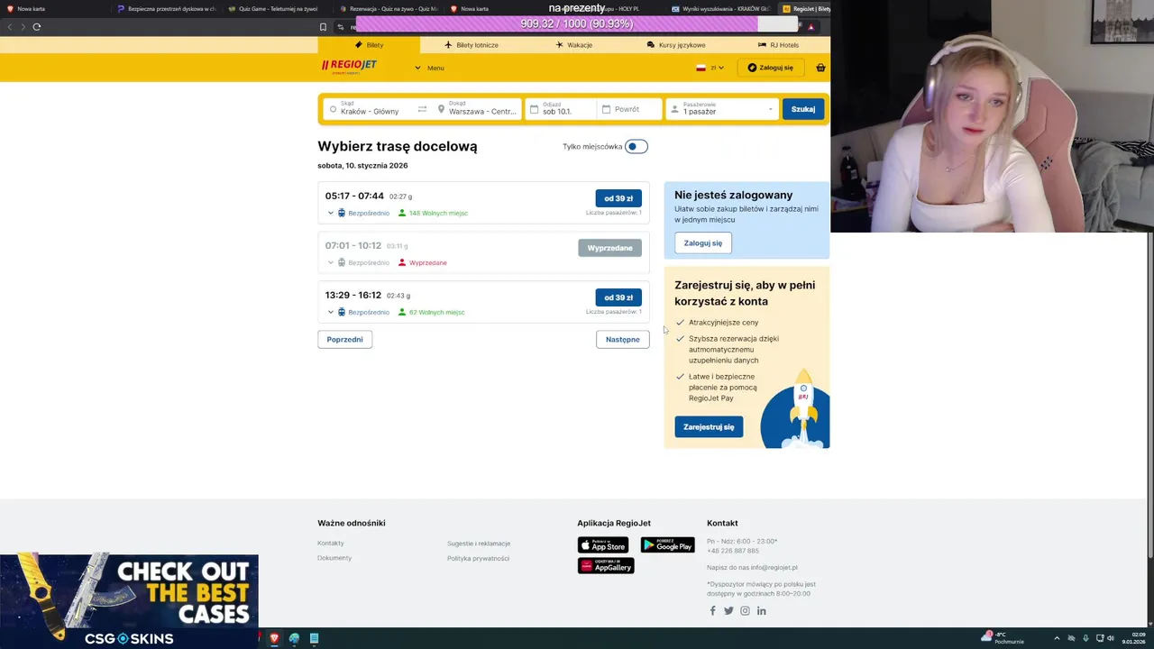Open the shopping basket icon
Viewport: 1154px width, 649px height.
click(x=820, y=68)
